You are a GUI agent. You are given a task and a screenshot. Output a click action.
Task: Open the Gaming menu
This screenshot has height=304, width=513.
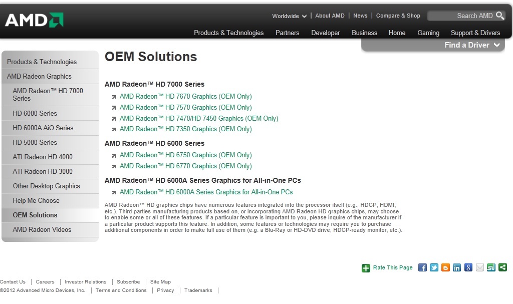coord(428,33)
